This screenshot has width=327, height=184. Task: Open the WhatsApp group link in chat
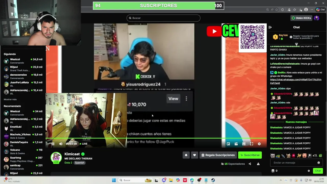click(x=296, y=81)
